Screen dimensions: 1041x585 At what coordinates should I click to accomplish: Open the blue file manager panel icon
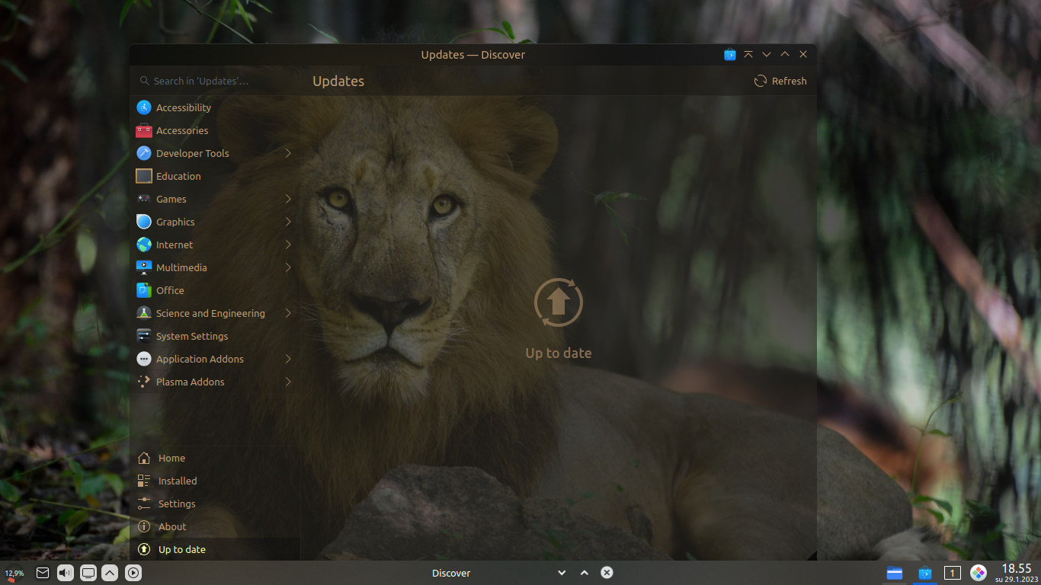point(895,573)
